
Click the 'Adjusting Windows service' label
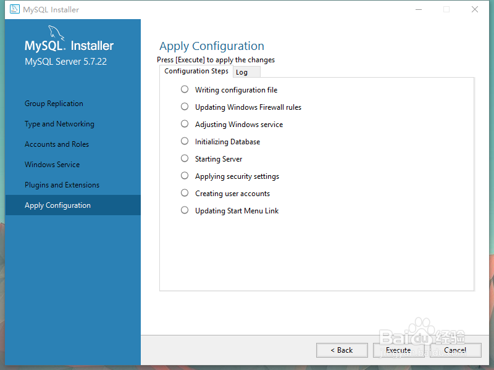[239, 125]
